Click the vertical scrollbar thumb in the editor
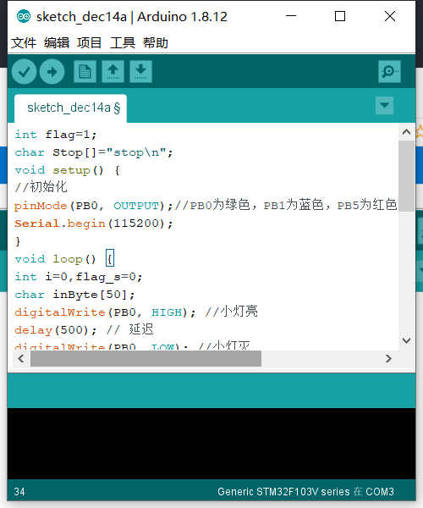The height and width of the screenshot is (508, 423). pos(406,176)
